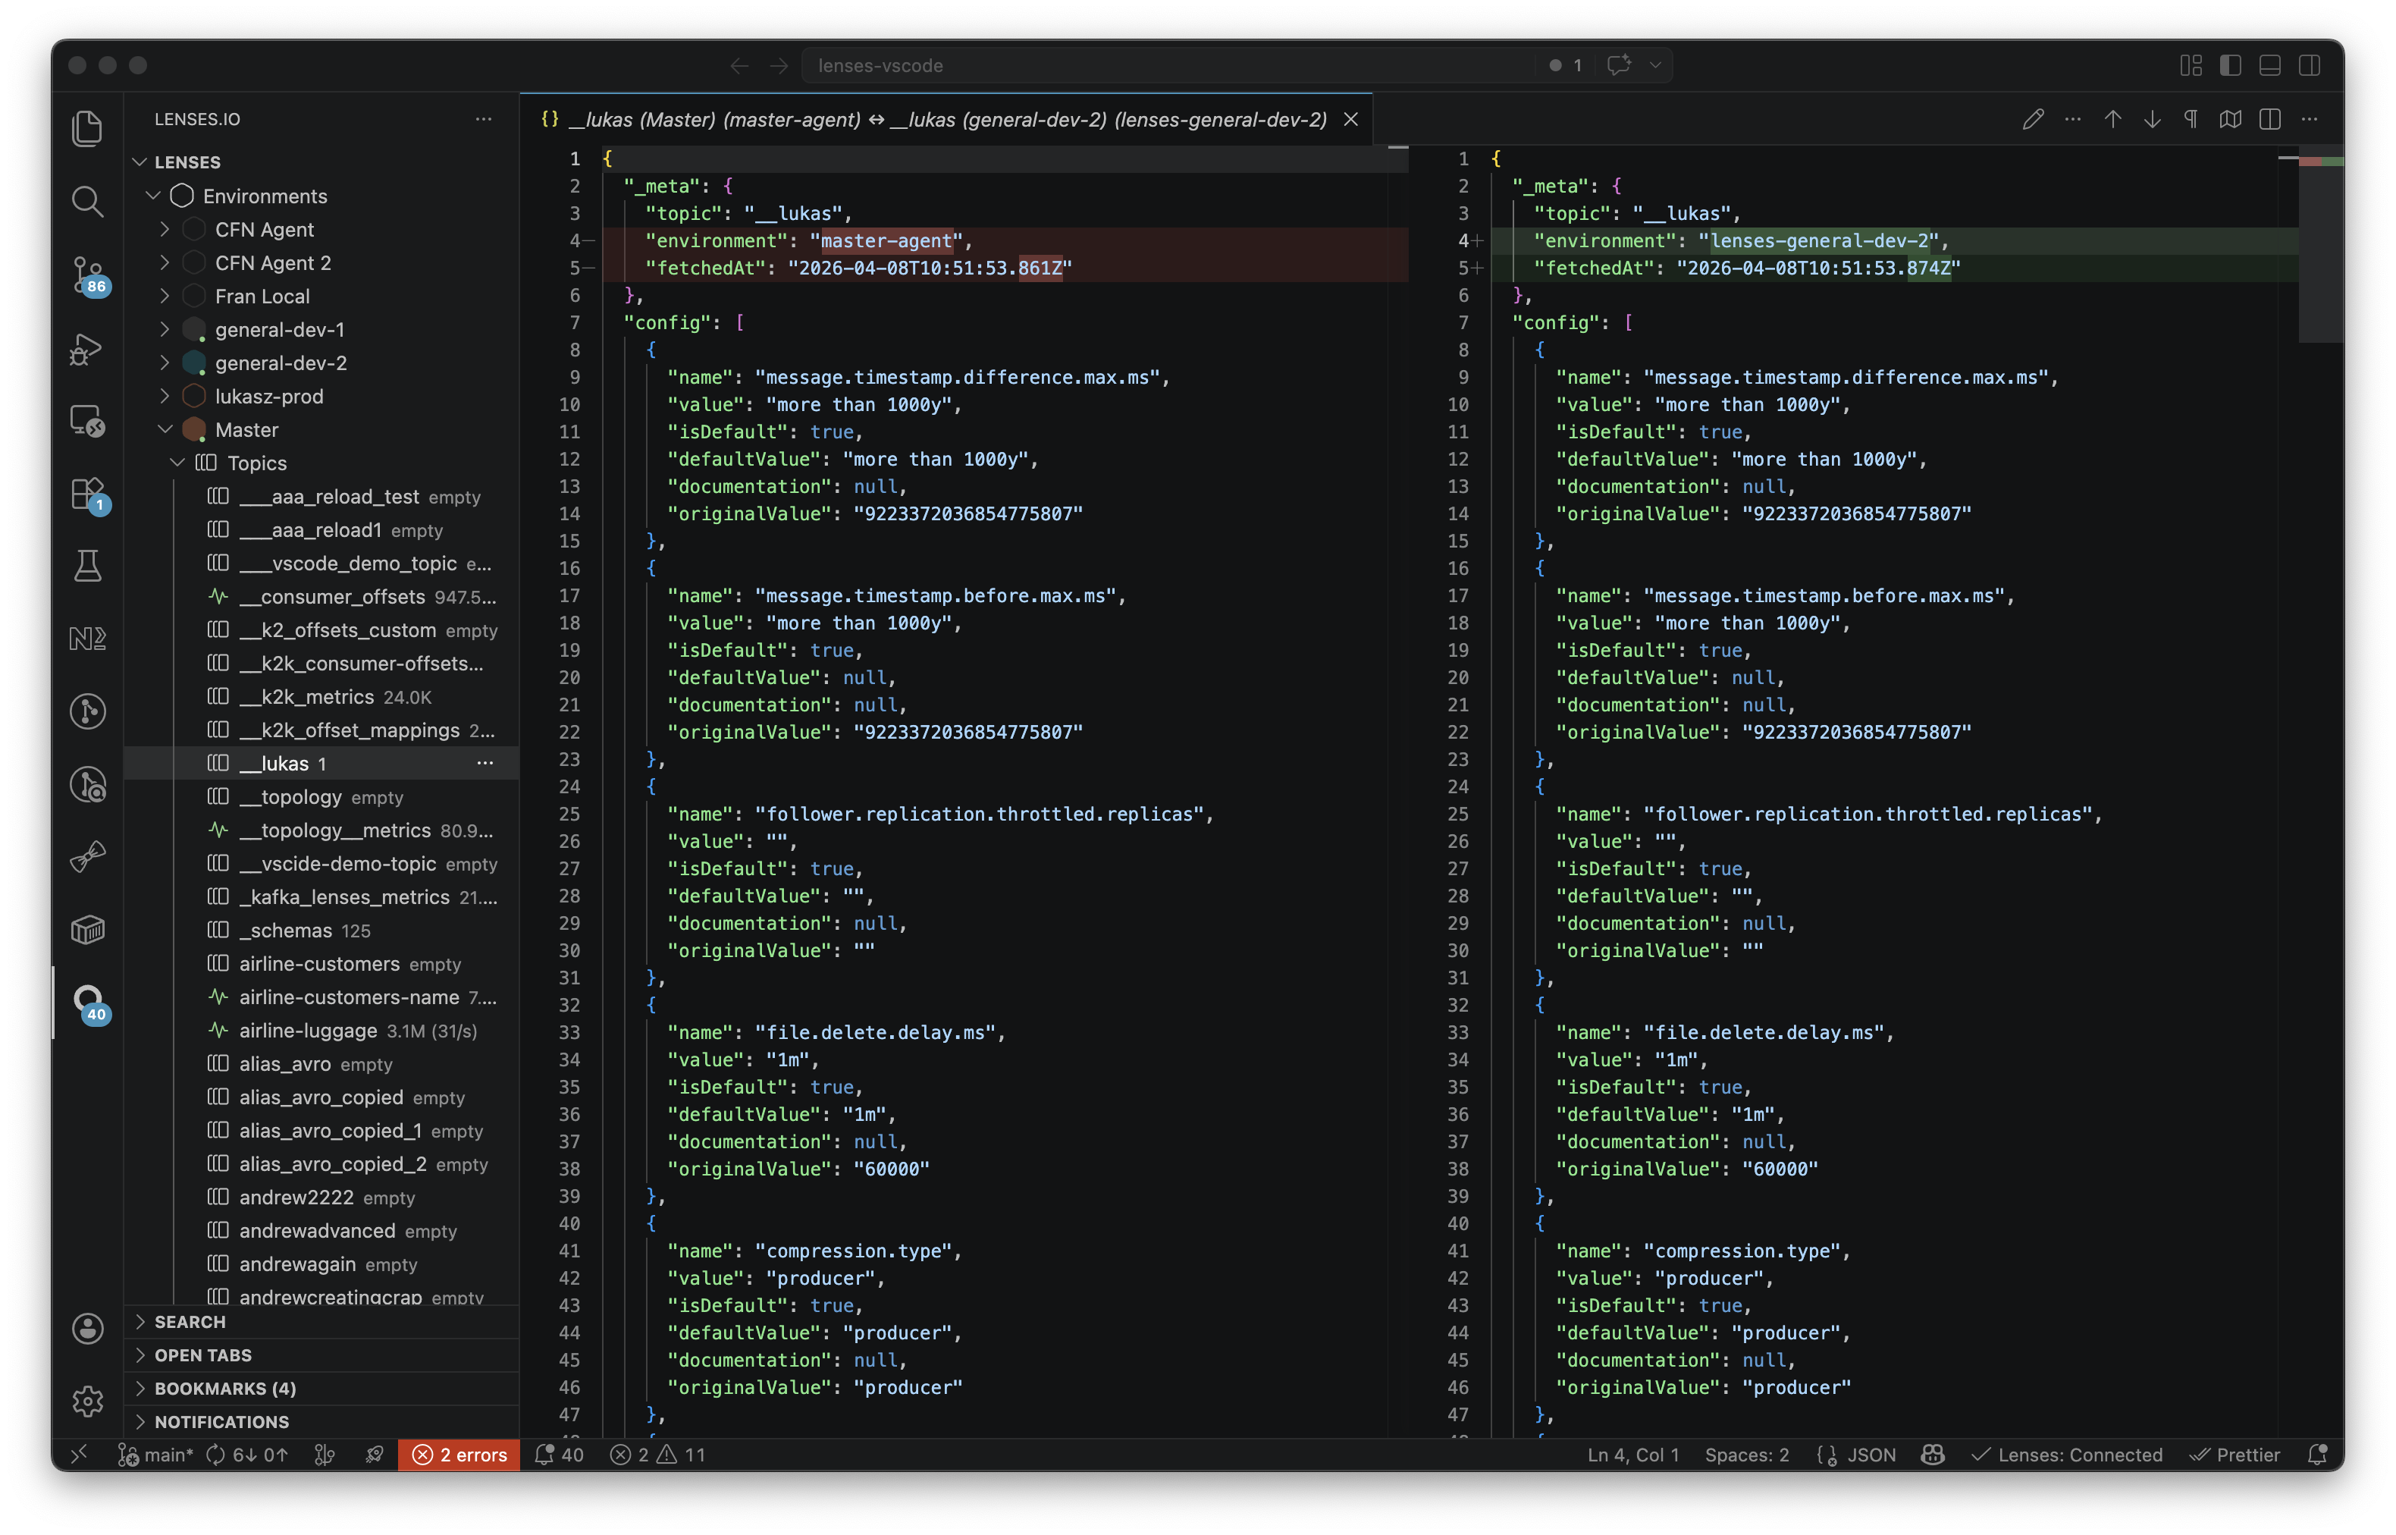Click the back navigation arrow in title bar

click(739, 66)
